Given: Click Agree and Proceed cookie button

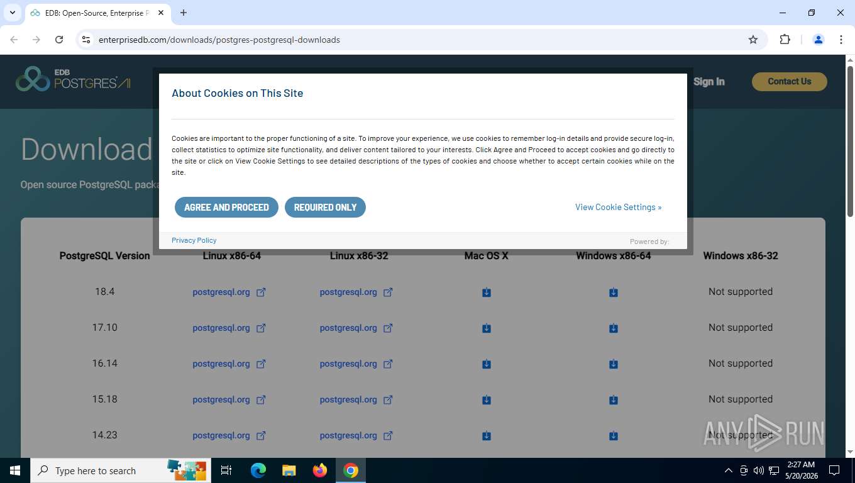Looking at the screenshot, I should coord(226,207).
